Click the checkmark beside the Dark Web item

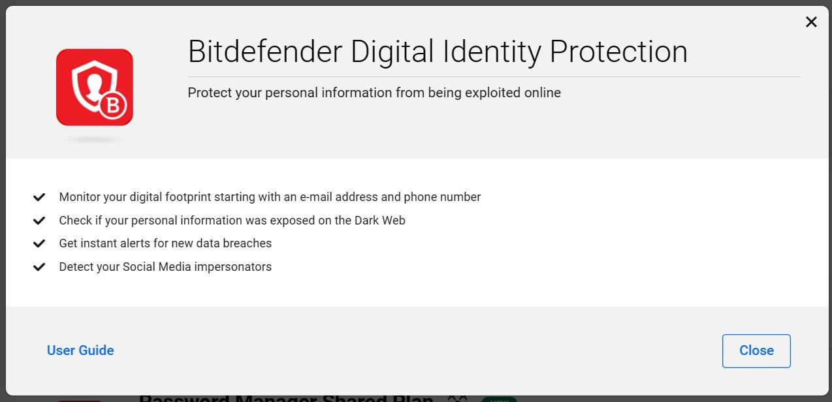[x=39, y=221]
